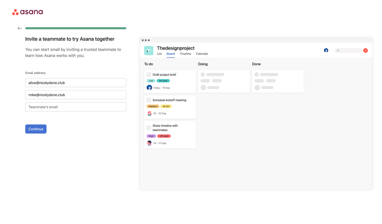This screenshot has width=382, height=224.
Task: Click the On track status tag
Action: pyautogui.click(x=163, y=81)
